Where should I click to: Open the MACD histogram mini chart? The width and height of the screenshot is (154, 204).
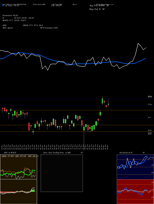[18, 192]
